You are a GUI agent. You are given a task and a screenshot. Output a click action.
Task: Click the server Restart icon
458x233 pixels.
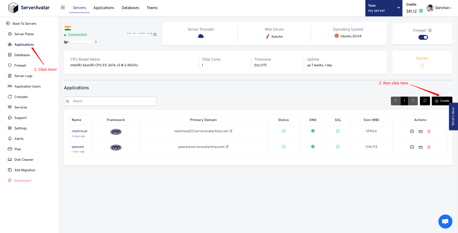coord(422,66)
